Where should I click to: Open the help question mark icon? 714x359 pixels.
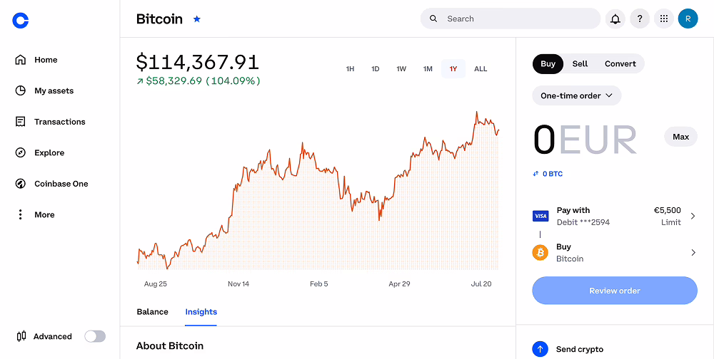pyautogui.click(x=639, y=19)
